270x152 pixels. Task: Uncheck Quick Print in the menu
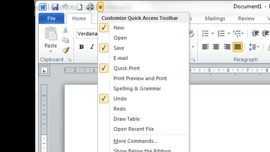(x=143, y=68)
